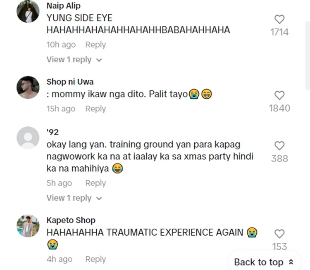Open Shop ni Uwa username link

click(70, 82)
